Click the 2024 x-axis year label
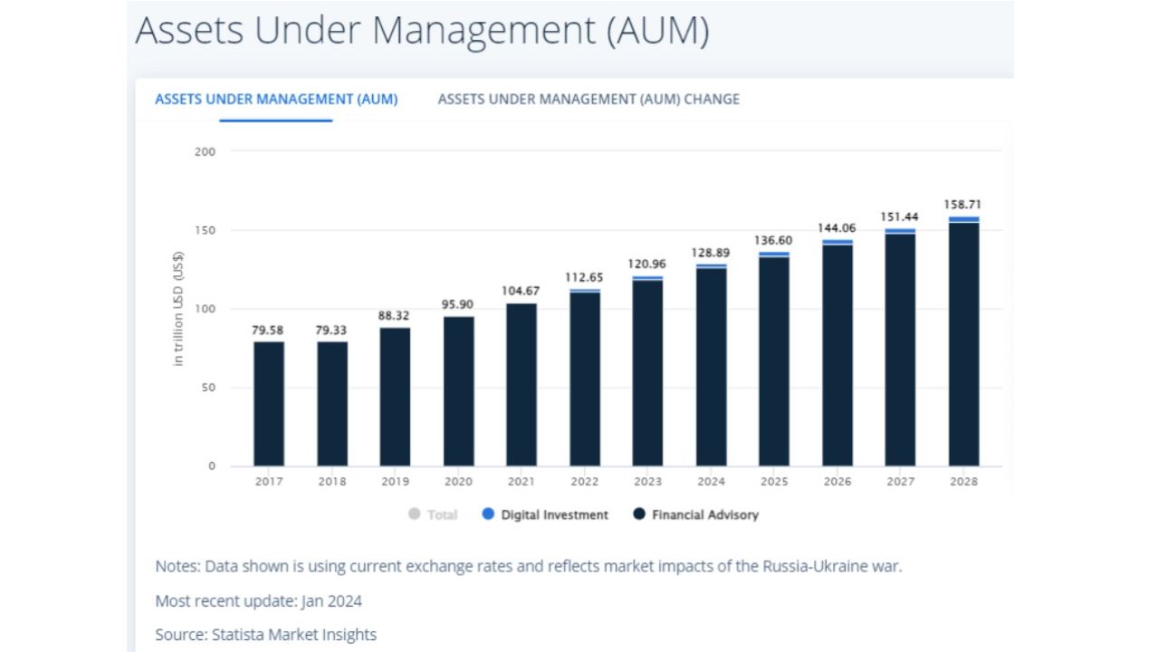The height and width of the screenshot is (652, 1159). pyautogui.click(x=711, y=482)
